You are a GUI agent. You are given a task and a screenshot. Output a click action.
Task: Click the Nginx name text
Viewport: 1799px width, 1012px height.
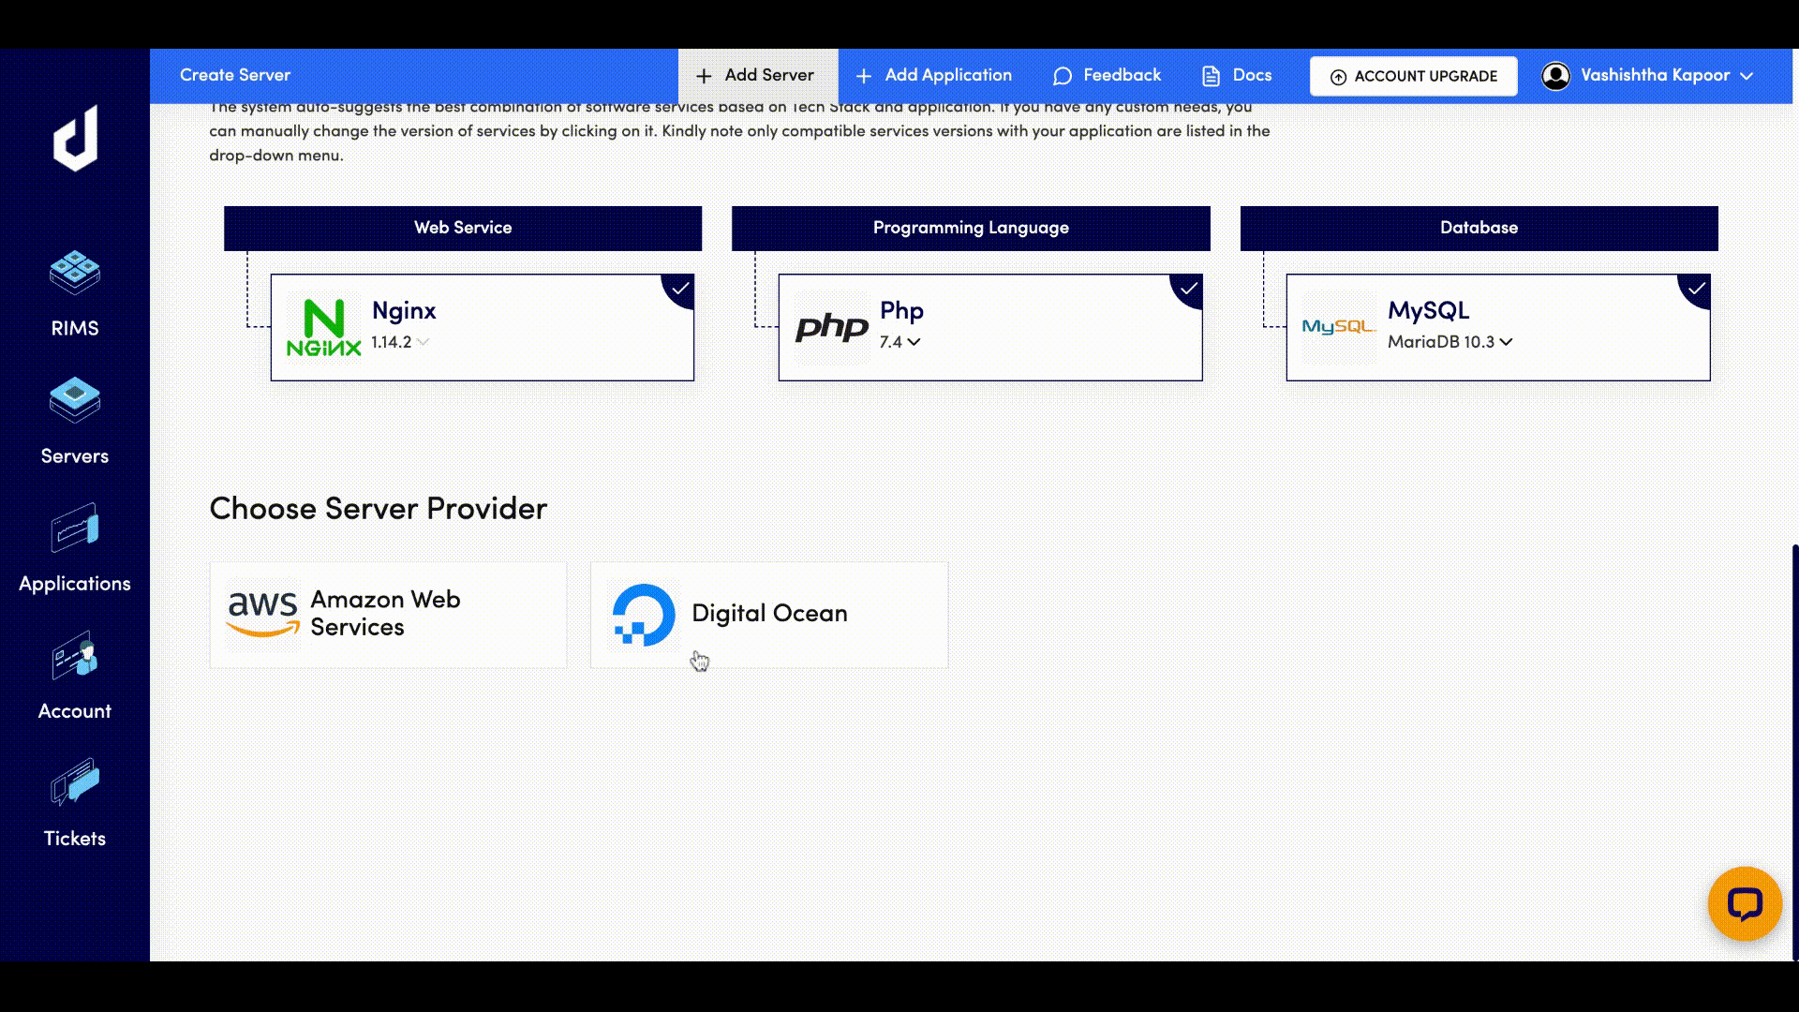(x=404, y=311)
